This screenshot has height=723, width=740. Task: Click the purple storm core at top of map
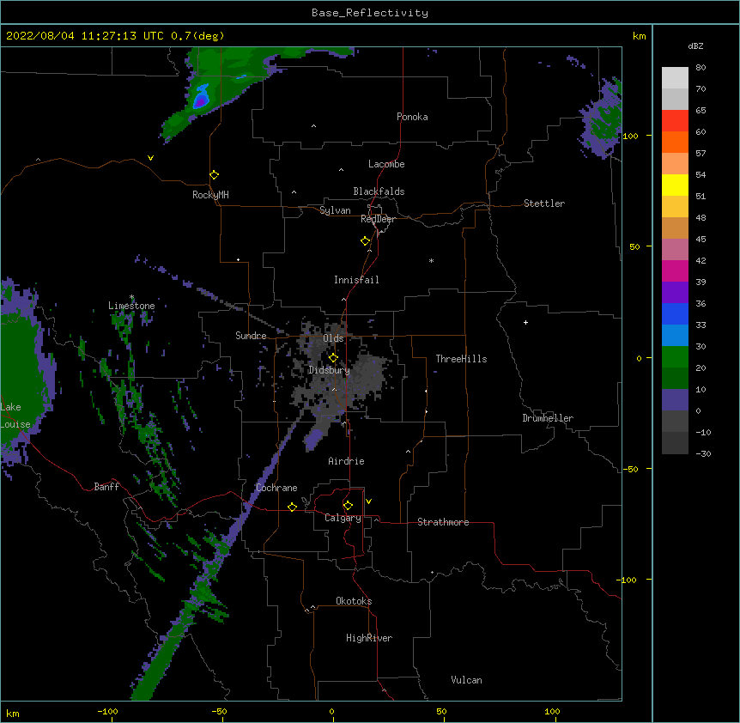pos(201,100)
